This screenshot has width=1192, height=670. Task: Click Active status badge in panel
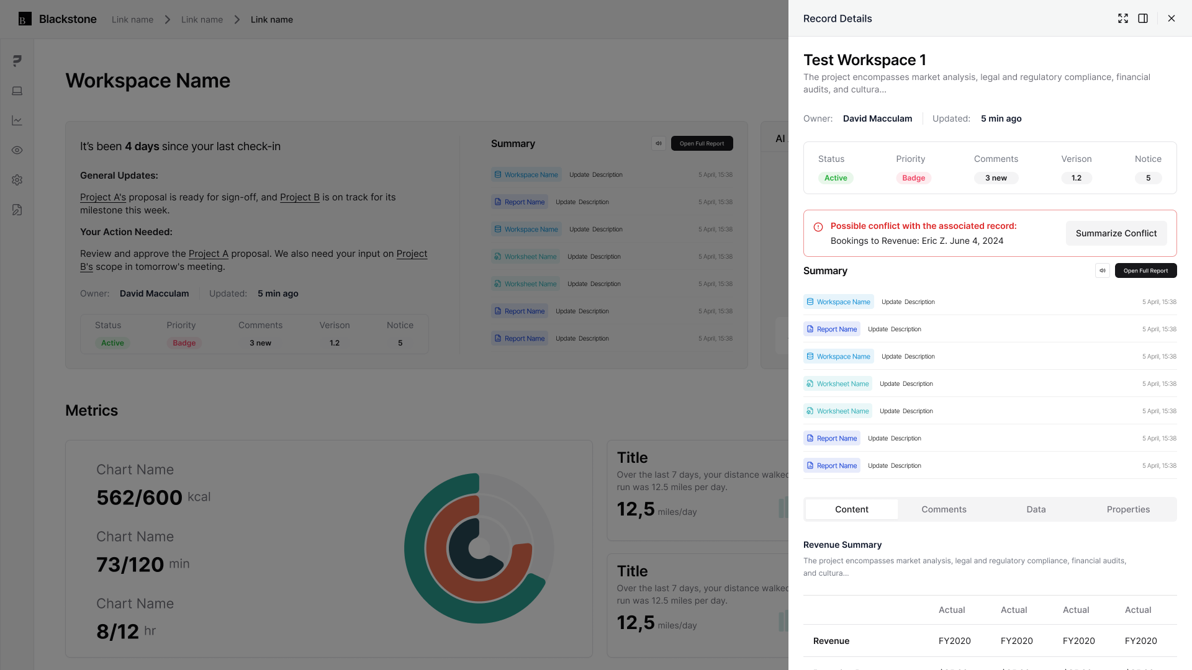pos(836,178)
